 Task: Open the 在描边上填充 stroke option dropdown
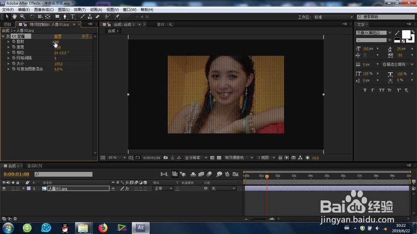click(x=397, y=64)
